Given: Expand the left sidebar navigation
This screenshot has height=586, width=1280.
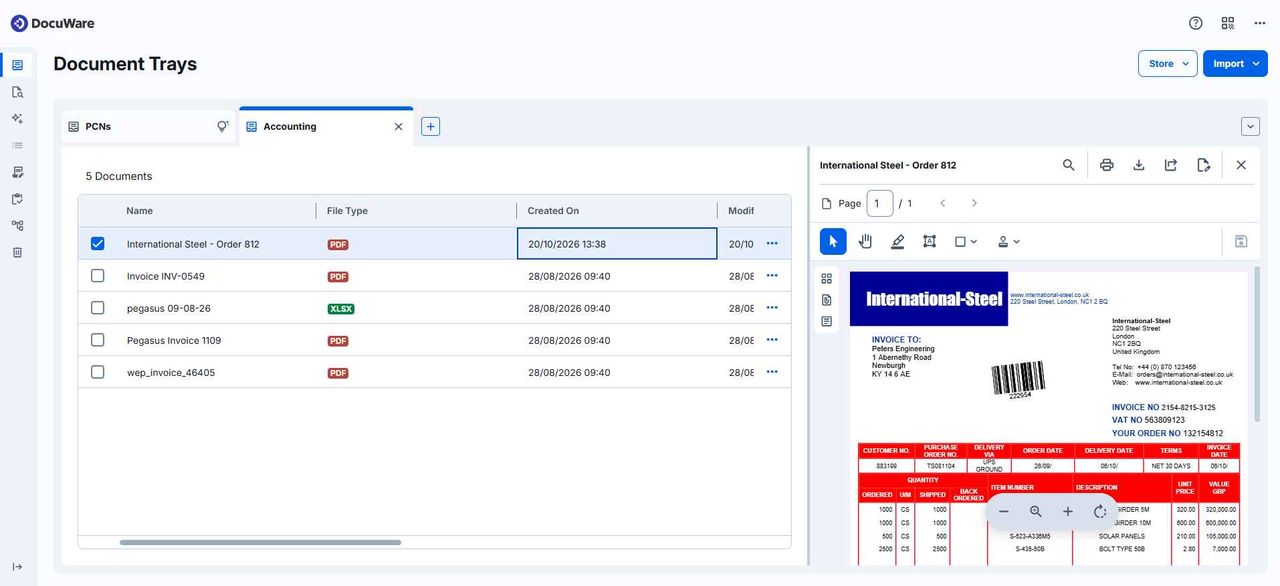Looking at the screenshot, I should [x=18, y=567].
